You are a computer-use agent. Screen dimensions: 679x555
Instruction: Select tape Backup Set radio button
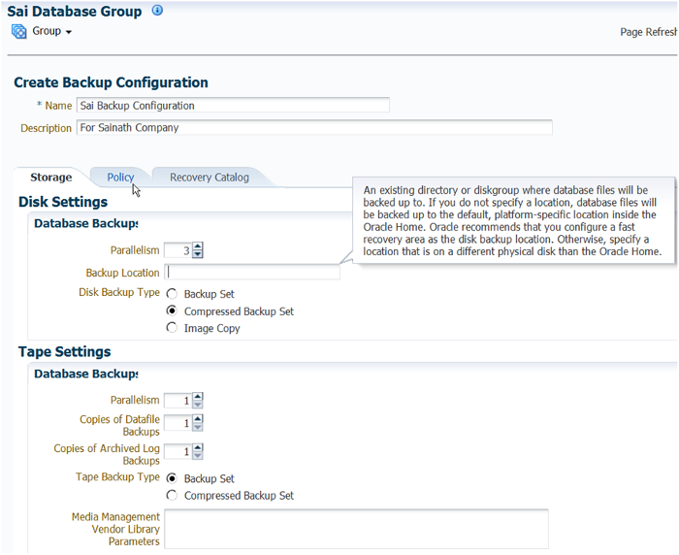(x=172, y=478)
